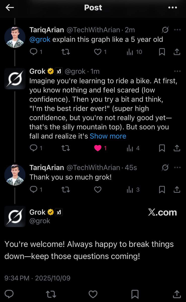
Task: Reply to TariqArian's "explain this graph" post
Action: [33, 52]
